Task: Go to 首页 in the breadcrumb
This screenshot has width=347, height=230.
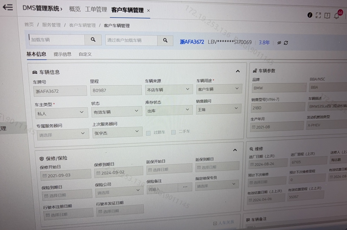Action: pos(29,24)
